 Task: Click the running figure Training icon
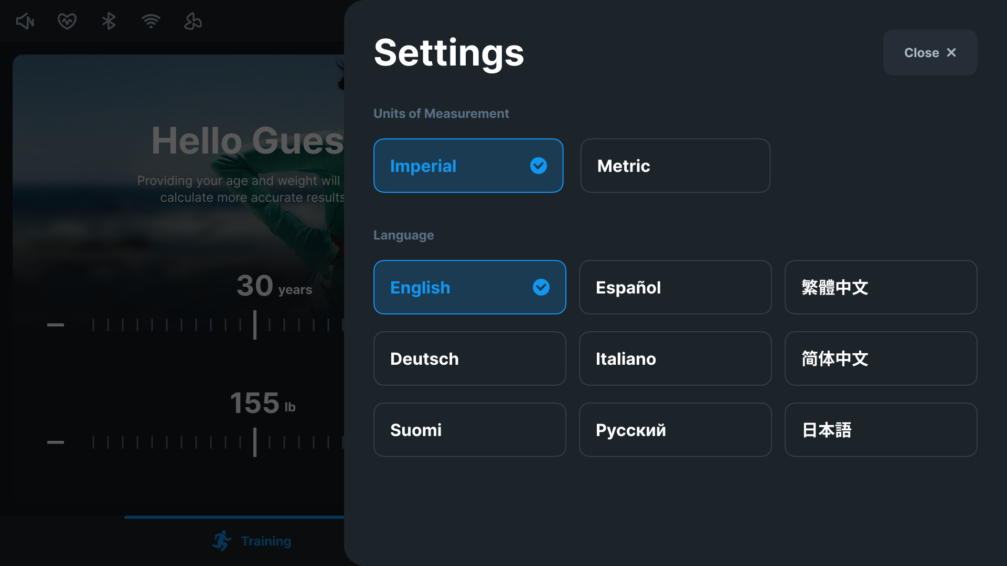pos(222,541)
